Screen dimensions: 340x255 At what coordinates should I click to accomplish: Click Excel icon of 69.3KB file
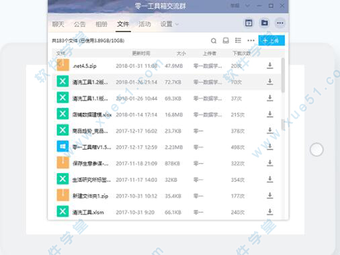point(62,97)
